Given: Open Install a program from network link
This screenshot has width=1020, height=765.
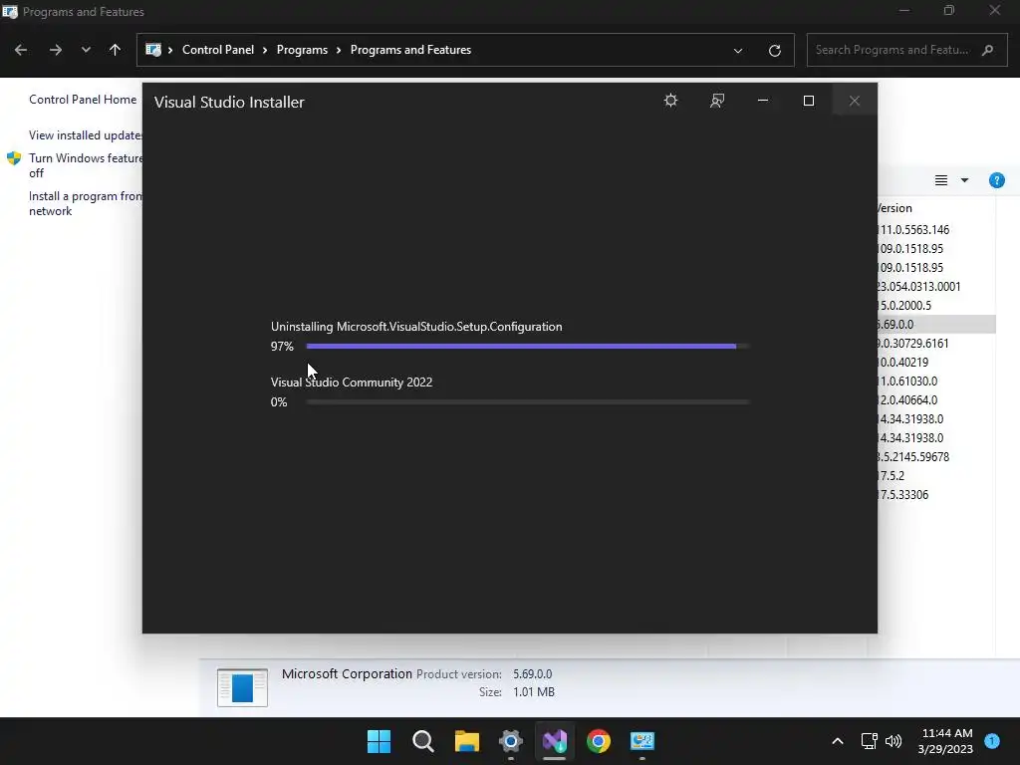Looking at the screenshot, I should (86, 203).
